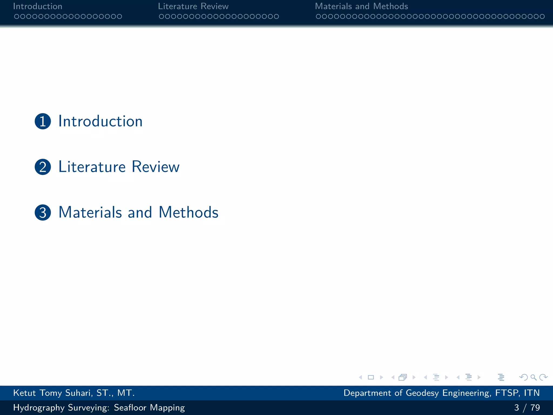Click the 3 / 79 page counter

(527, 407)
